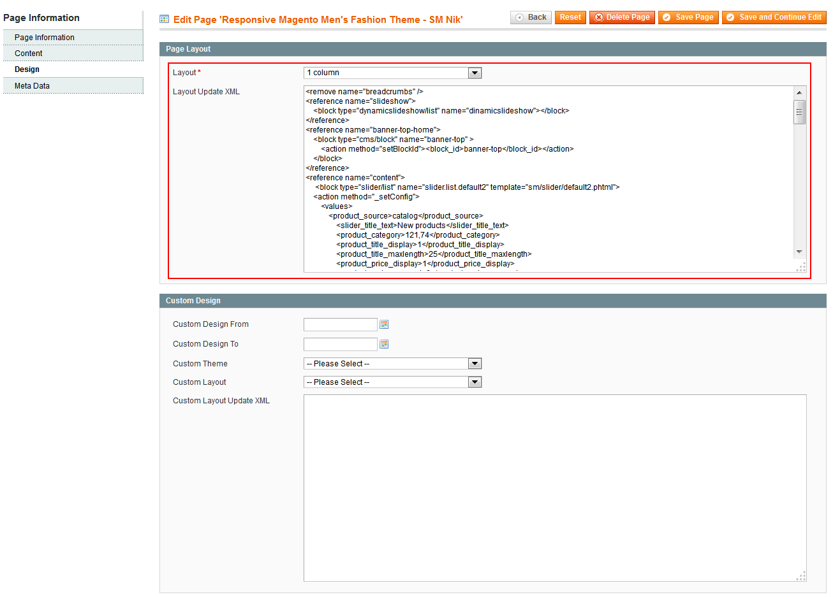The height and width of the screenshot is (597, 833).
Task: Click the slider_title_text New products line
Action: 422,226
